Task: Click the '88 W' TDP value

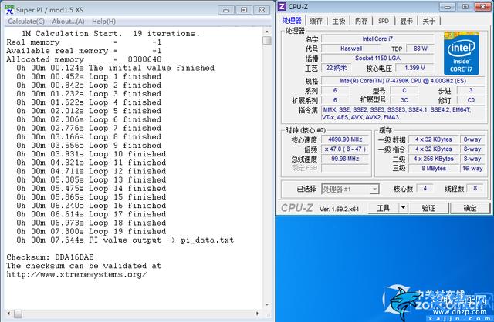Action: point(420,49)
